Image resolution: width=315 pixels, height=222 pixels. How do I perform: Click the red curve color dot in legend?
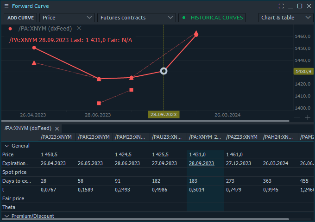[x=10, y=29]
